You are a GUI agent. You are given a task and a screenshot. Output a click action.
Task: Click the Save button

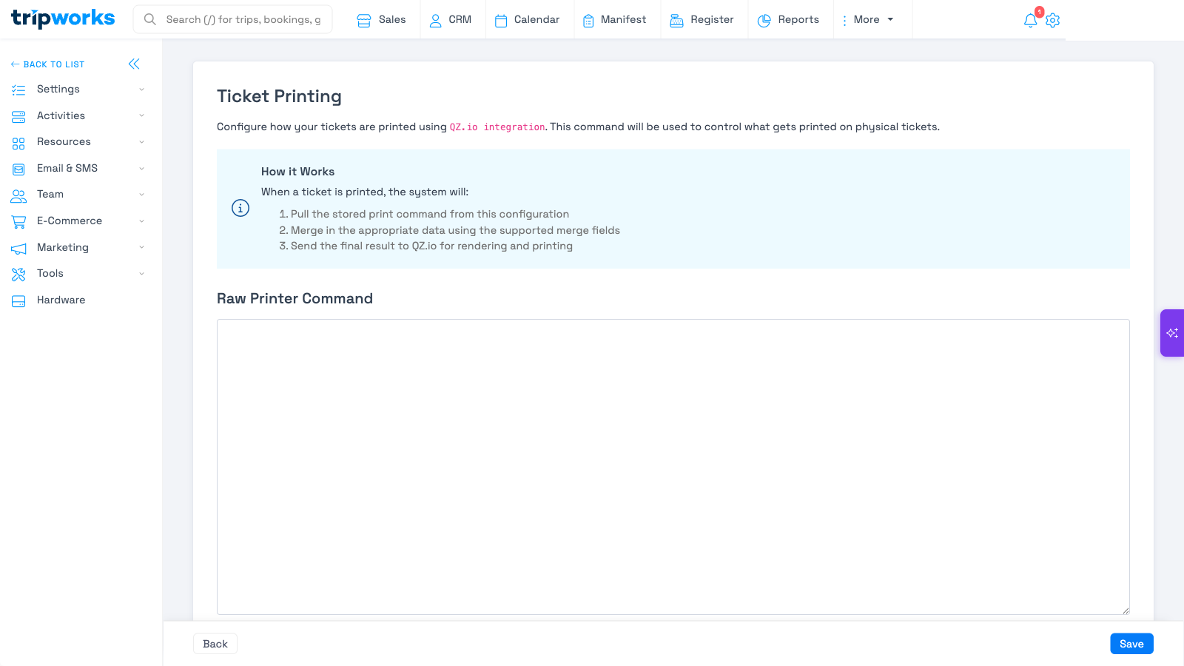point(1131,644)
